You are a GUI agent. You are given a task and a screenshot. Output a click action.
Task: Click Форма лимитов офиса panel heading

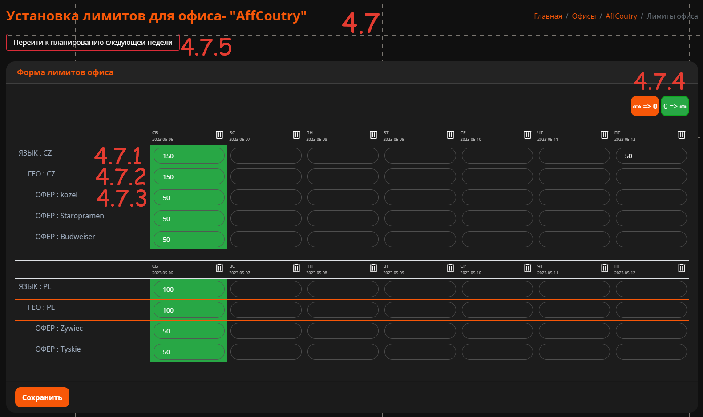[x=65, y=72]
